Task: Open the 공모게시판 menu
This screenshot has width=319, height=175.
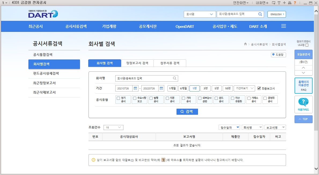Action: (148, 26)
